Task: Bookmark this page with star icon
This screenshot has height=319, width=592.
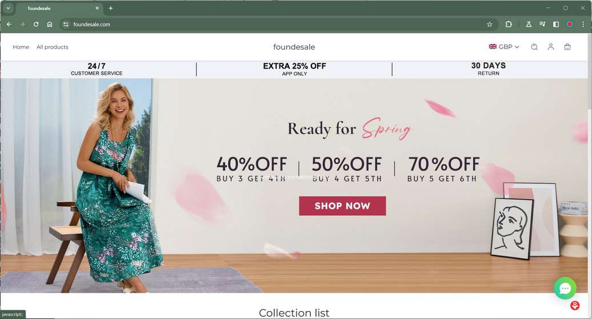Action: (490, 25)
